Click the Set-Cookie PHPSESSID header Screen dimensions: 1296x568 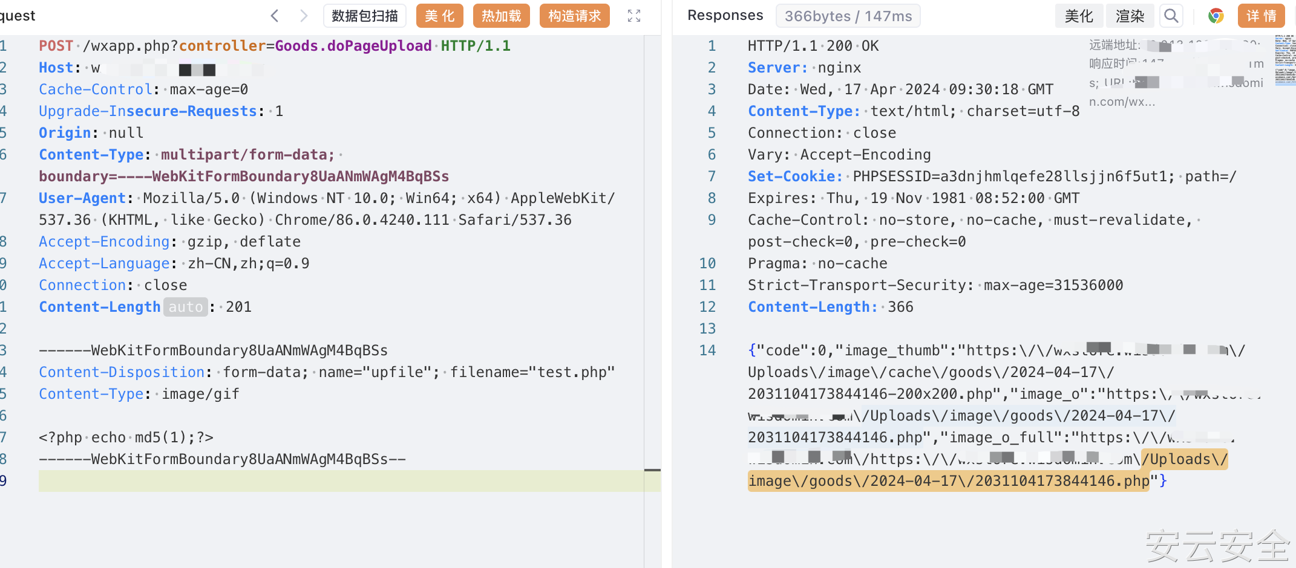click(992, 176)
